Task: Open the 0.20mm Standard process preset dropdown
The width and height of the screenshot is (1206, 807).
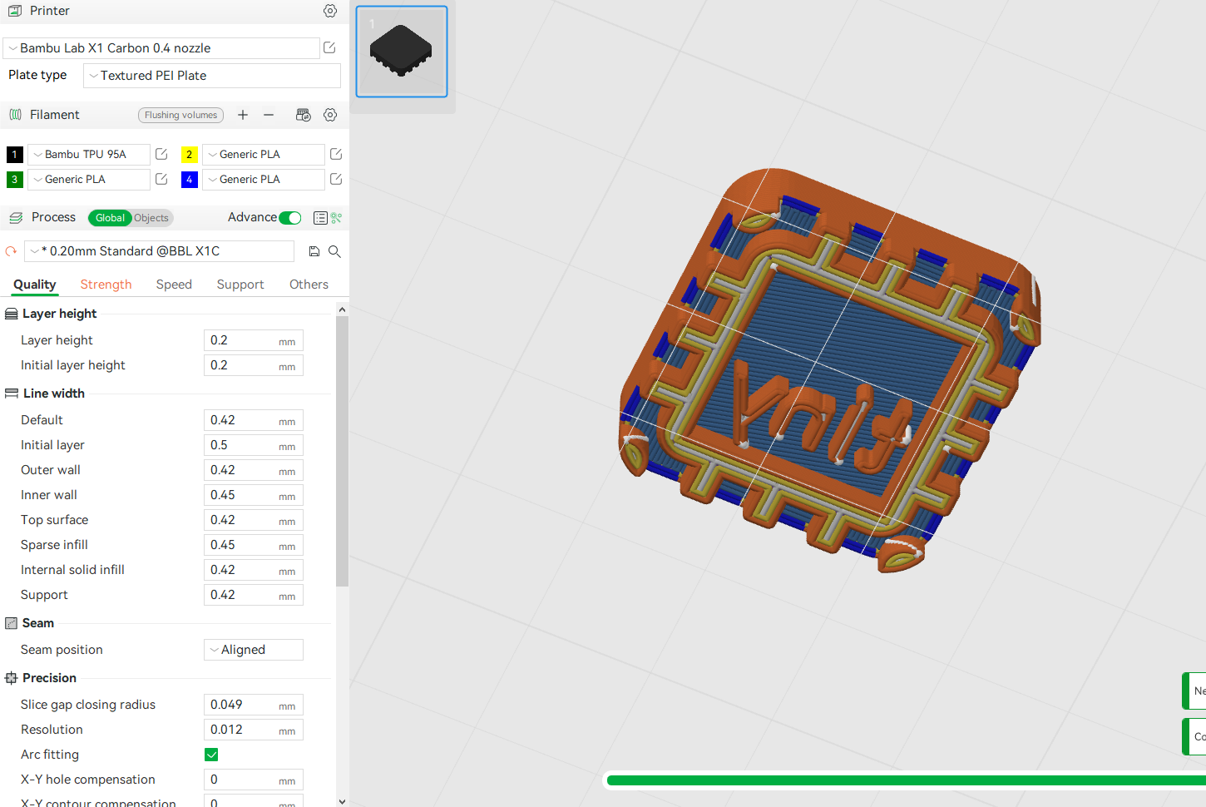Action: click(160, 251)
